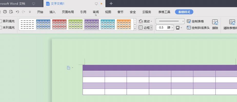Open Print Preview icon
The width and height of the screenshot is (237, 102).
11,12
